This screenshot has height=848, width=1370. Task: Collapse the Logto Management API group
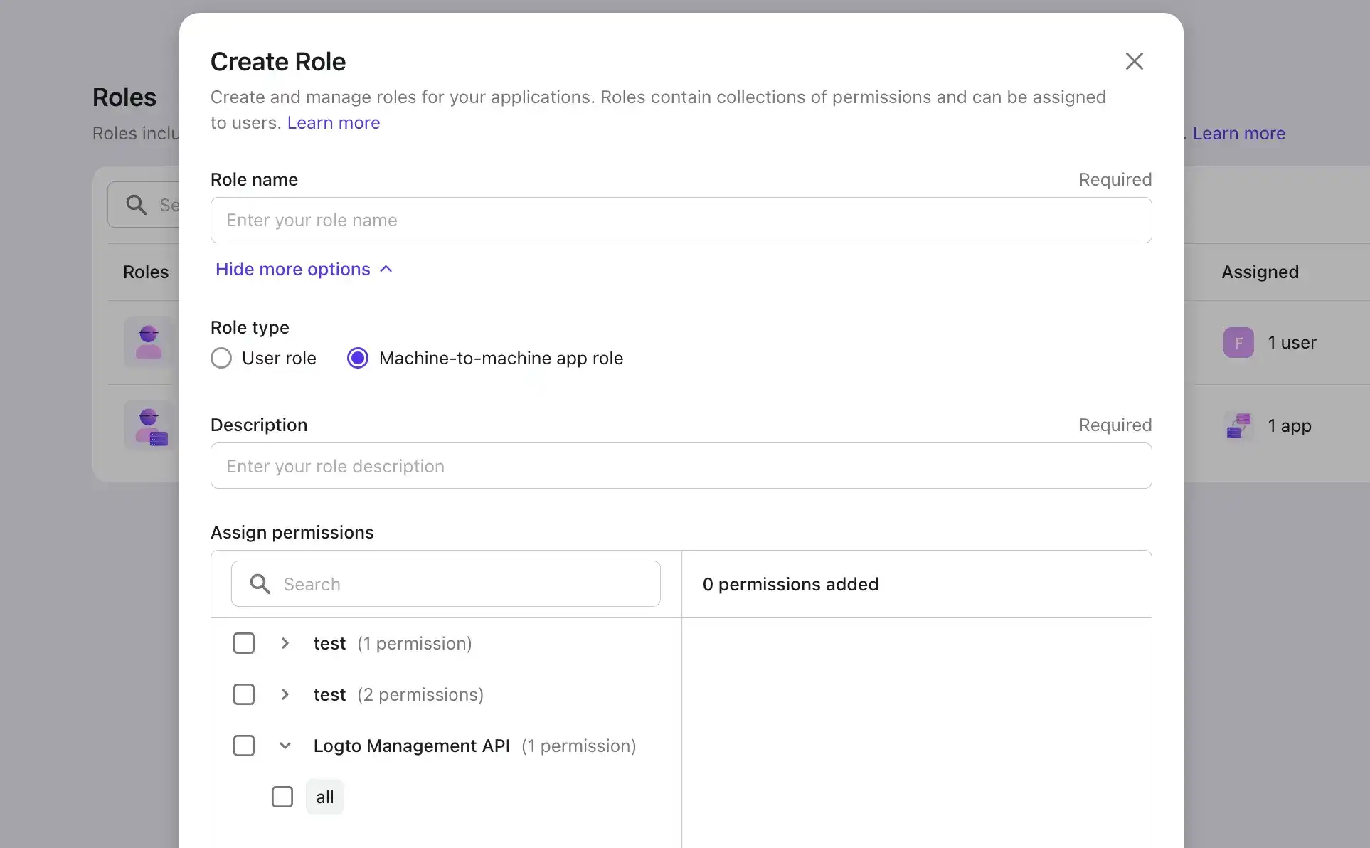click(285, 746)
